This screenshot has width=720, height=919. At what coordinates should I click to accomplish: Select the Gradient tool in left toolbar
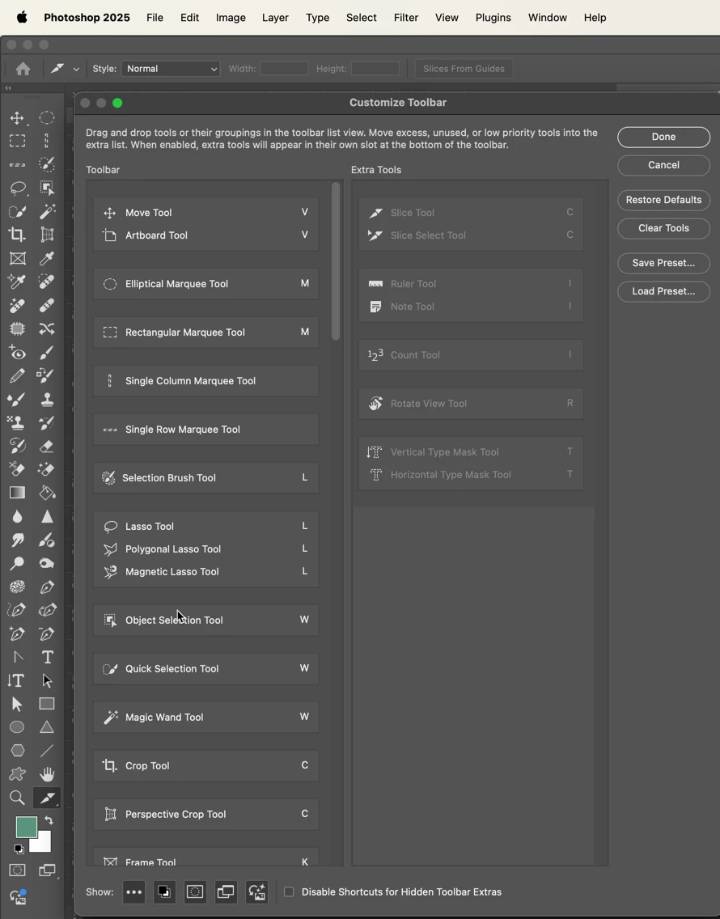17,493
